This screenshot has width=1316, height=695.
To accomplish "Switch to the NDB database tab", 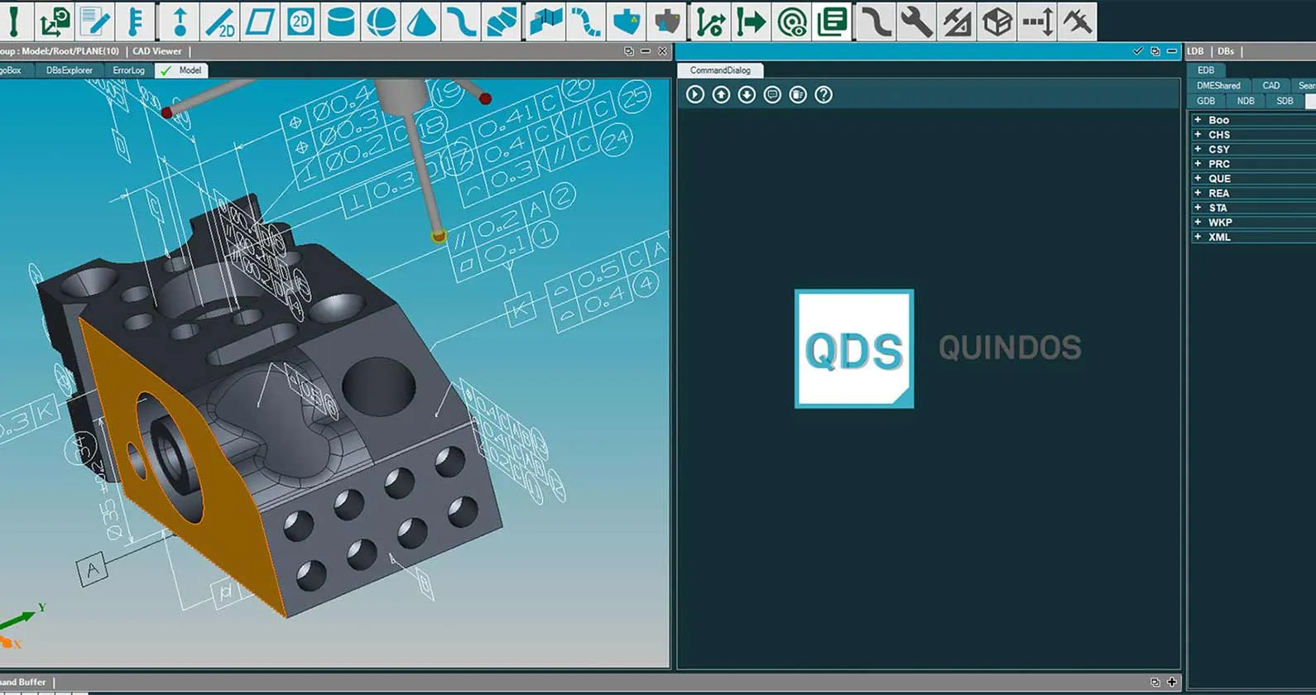I will (x=1245, y=101).
